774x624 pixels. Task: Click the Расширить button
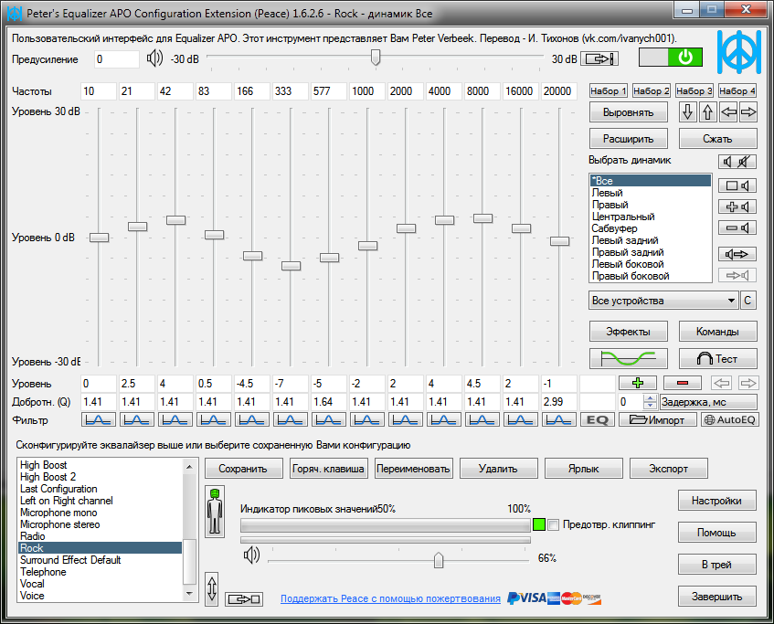click(629, 139)
